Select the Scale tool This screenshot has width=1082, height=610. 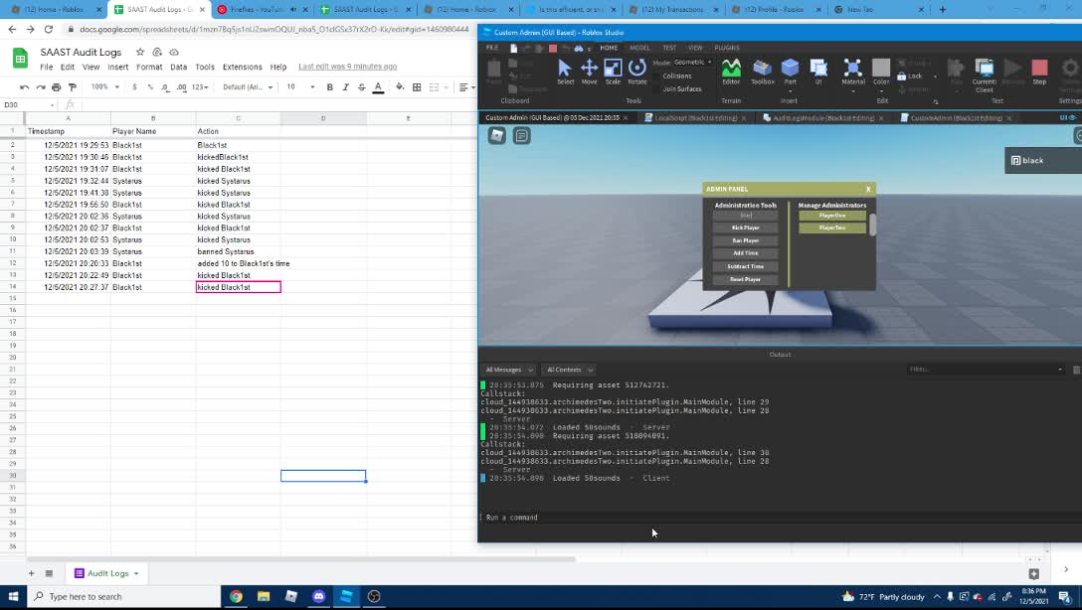click(x=612, y=70)
